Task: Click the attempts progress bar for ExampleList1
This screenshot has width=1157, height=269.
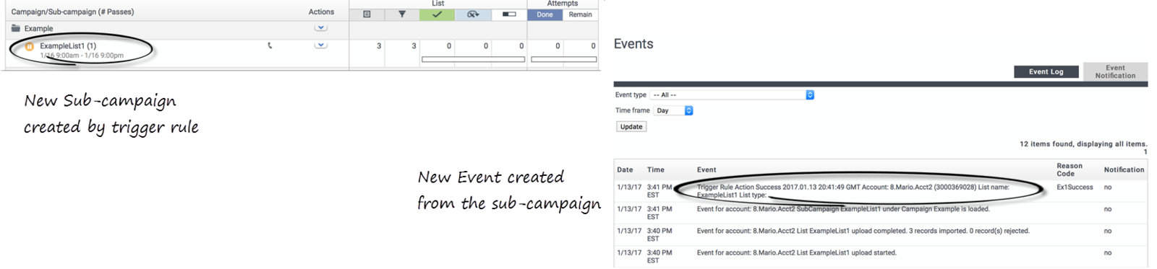Action: (x=564, y=59)
